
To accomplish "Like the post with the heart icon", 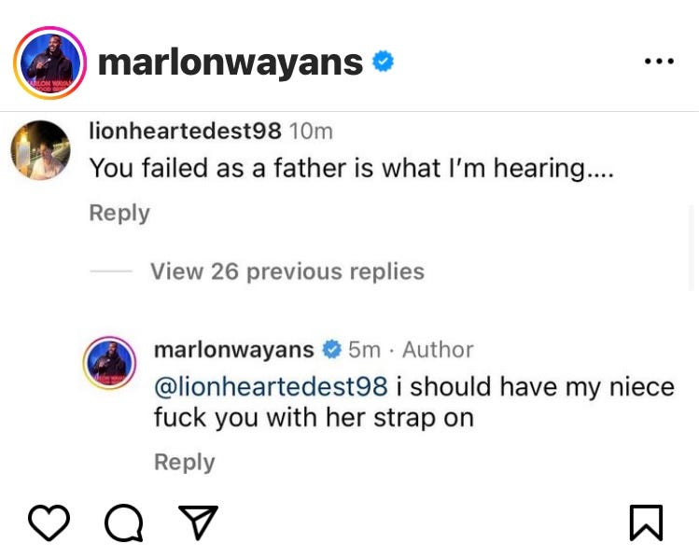I will [x=49, y=522].
